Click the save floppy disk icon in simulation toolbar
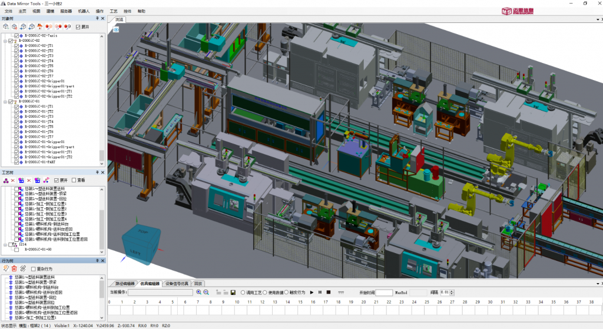Screen dimensions: 603x329 [x=233, y=293]
